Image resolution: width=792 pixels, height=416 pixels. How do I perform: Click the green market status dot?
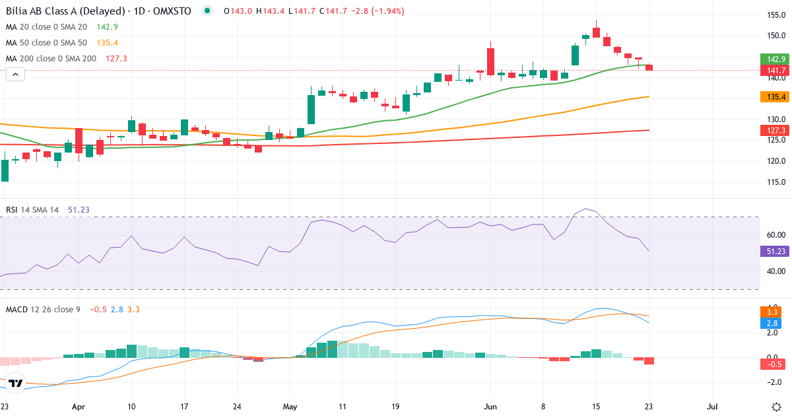tap(208, 11)
